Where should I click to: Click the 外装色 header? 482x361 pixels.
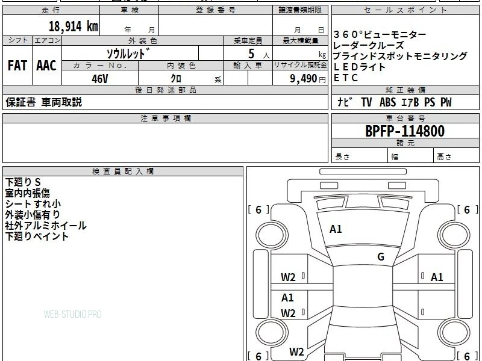click(143, 40)
